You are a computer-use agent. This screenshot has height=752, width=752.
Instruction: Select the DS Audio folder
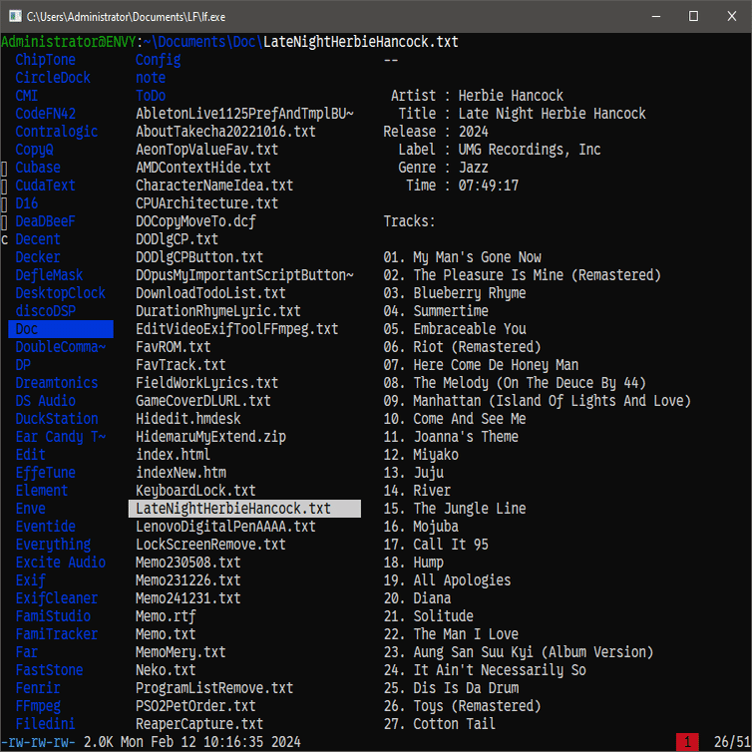pos(46,401)
